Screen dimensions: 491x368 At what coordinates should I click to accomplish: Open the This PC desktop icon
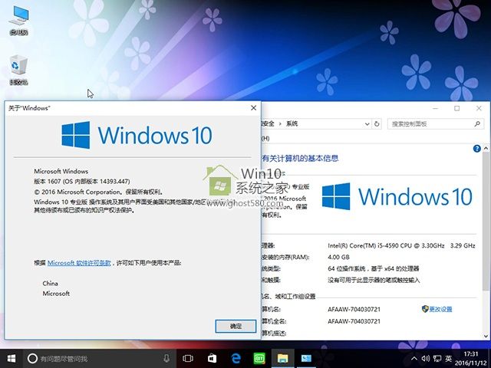[x=18, y=17]
